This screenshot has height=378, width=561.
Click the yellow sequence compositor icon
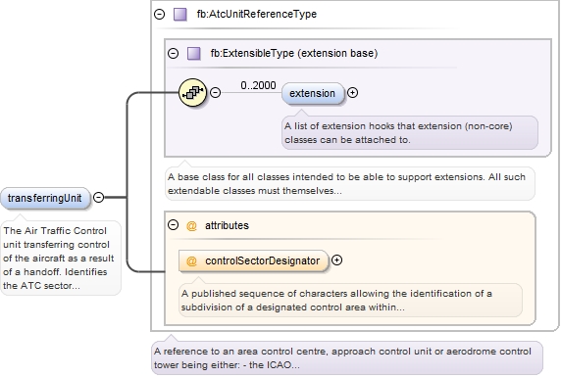click(192, 92)
